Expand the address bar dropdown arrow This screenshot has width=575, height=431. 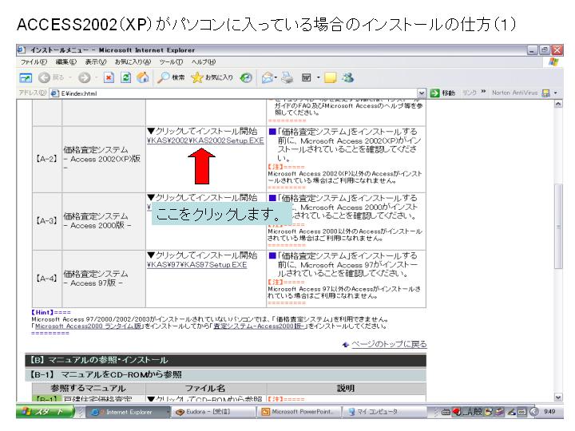point(422,93)
